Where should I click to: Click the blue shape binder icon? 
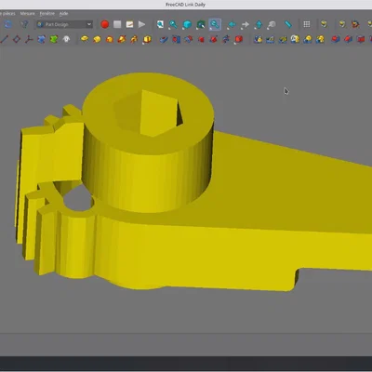tap(41, 39)
